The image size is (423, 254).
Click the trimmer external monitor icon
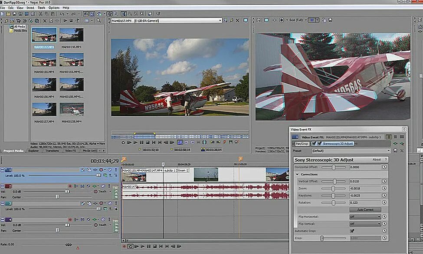(x=245, y=20)
